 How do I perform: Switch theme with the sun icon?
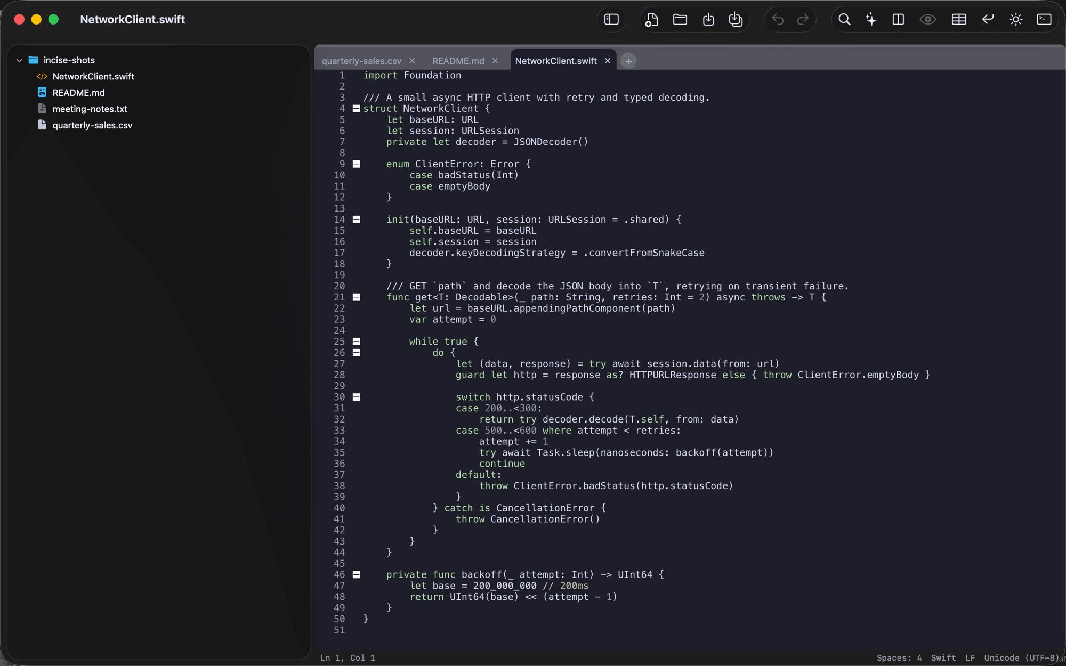pyautogui.click(x=1016, y=20)
